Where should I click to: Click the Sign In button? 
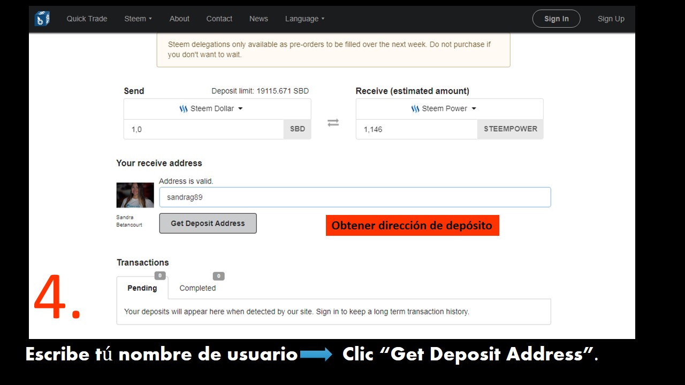(557, 19)
